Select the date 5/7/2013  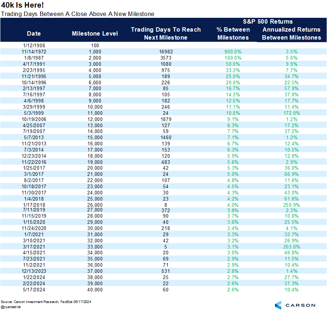coord(34,137)
